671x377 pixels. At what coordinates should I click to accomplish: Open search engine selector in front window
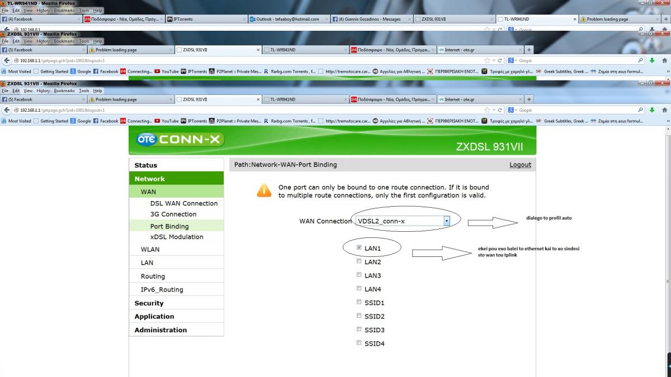click(x=513, y=109)
